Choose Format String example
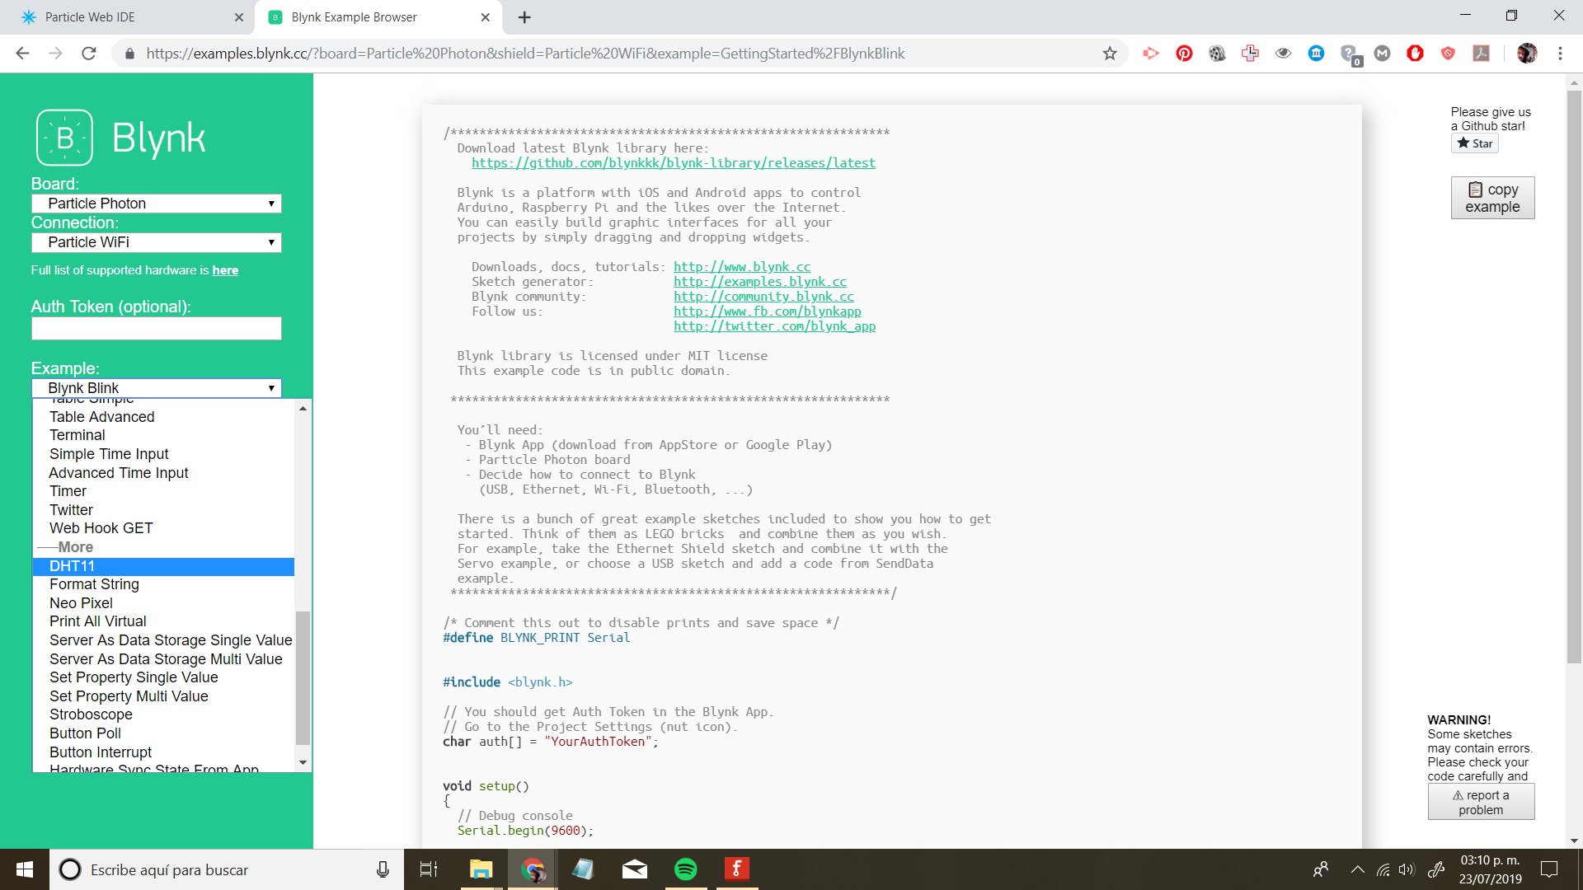 pos(163,584)
